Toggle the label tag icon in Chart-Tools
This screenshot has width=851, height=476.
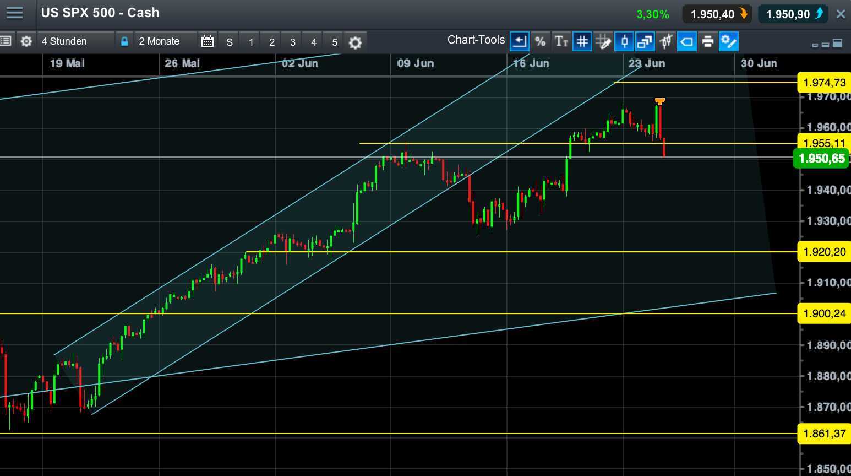point(686,41)
